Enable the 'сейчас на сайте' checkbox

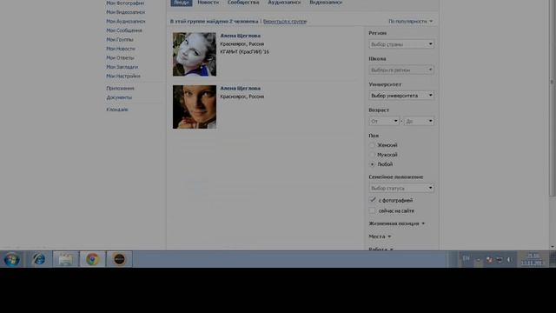click(x=373, y=210)
